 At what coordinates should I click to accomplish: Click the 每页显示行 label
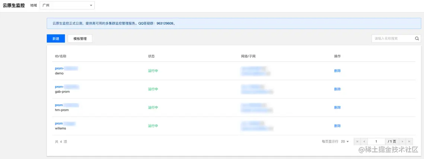coord(330,142)
